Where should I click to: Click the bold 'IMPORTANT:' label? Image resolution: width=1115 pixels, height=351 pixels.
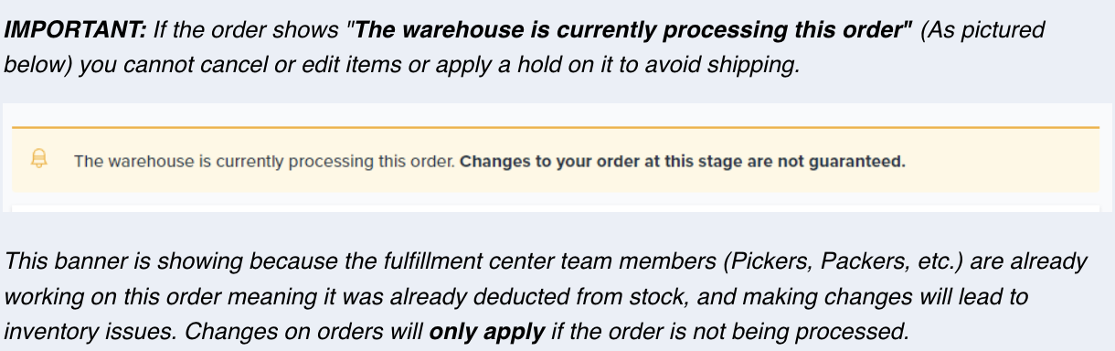74,28
